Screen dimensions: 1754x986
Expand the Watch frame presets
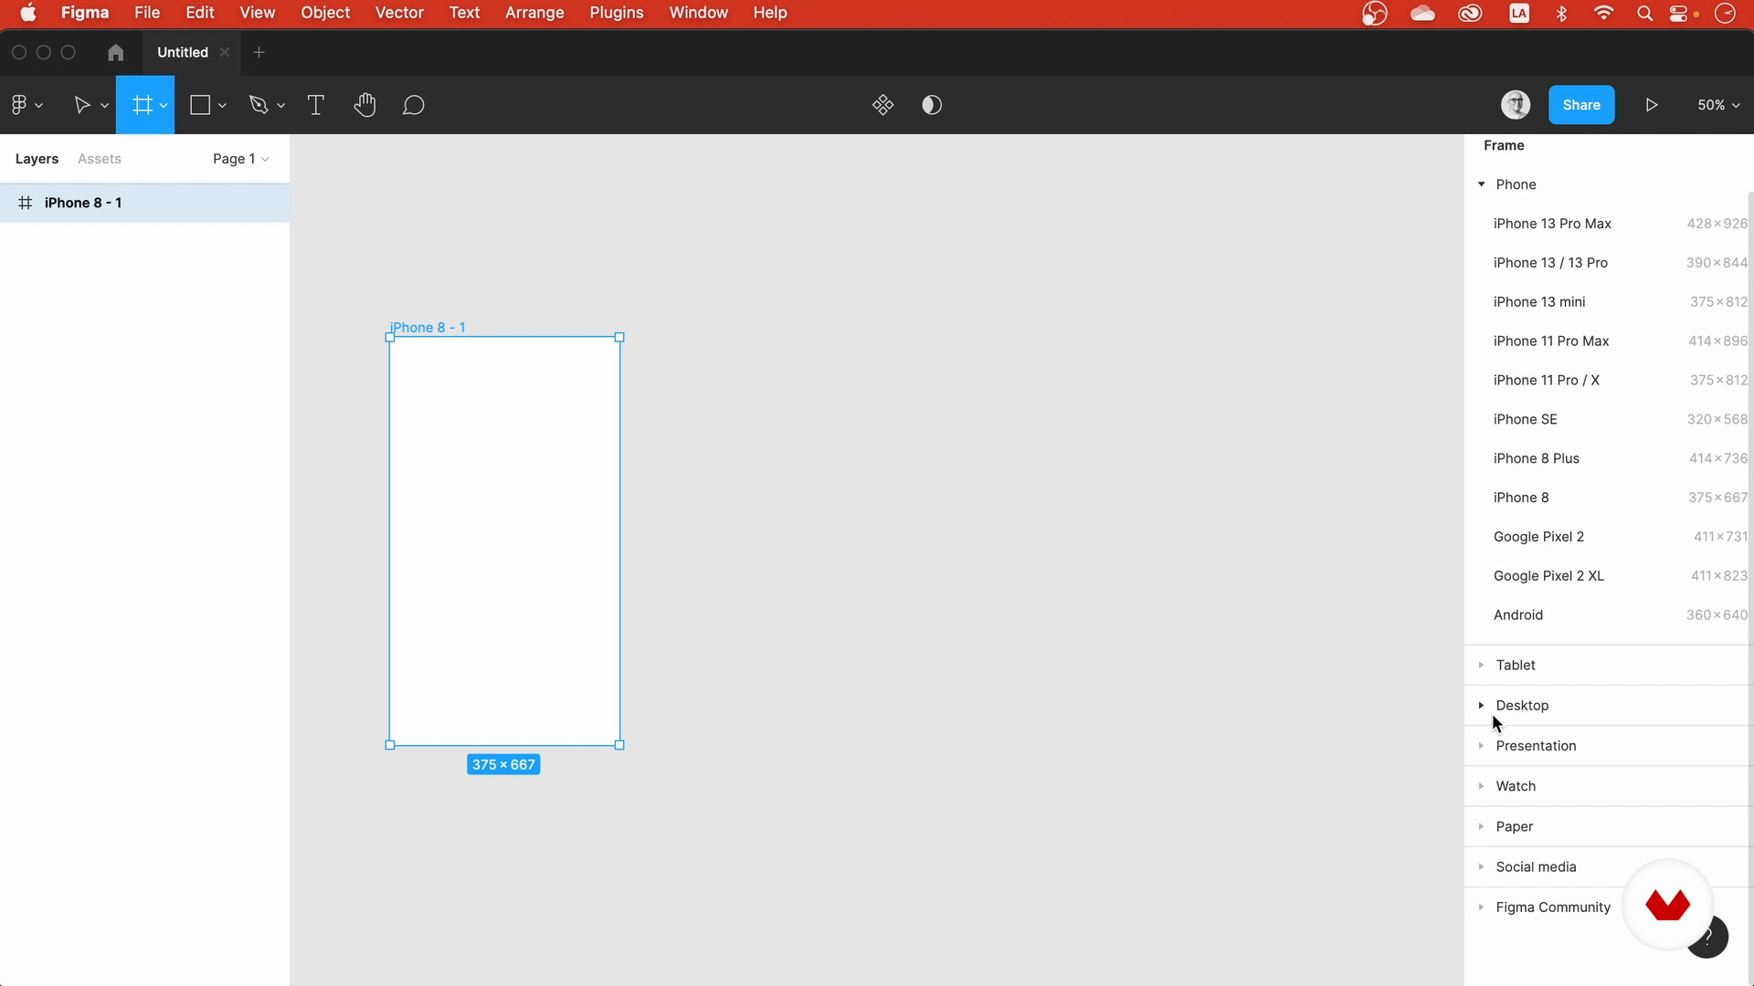coord(1481,786)
